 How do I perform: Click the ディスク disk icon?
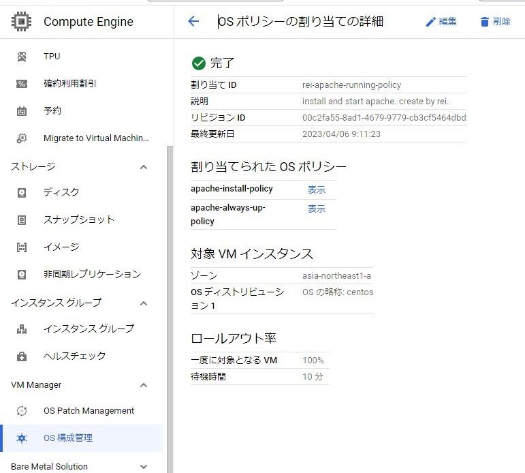22,193
